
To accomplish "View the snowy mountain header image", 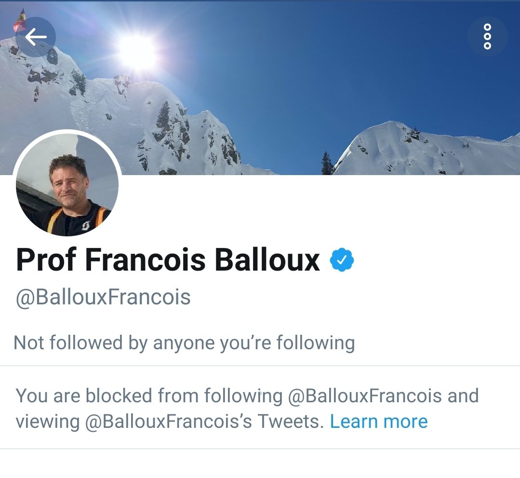I will click(260, 88).
